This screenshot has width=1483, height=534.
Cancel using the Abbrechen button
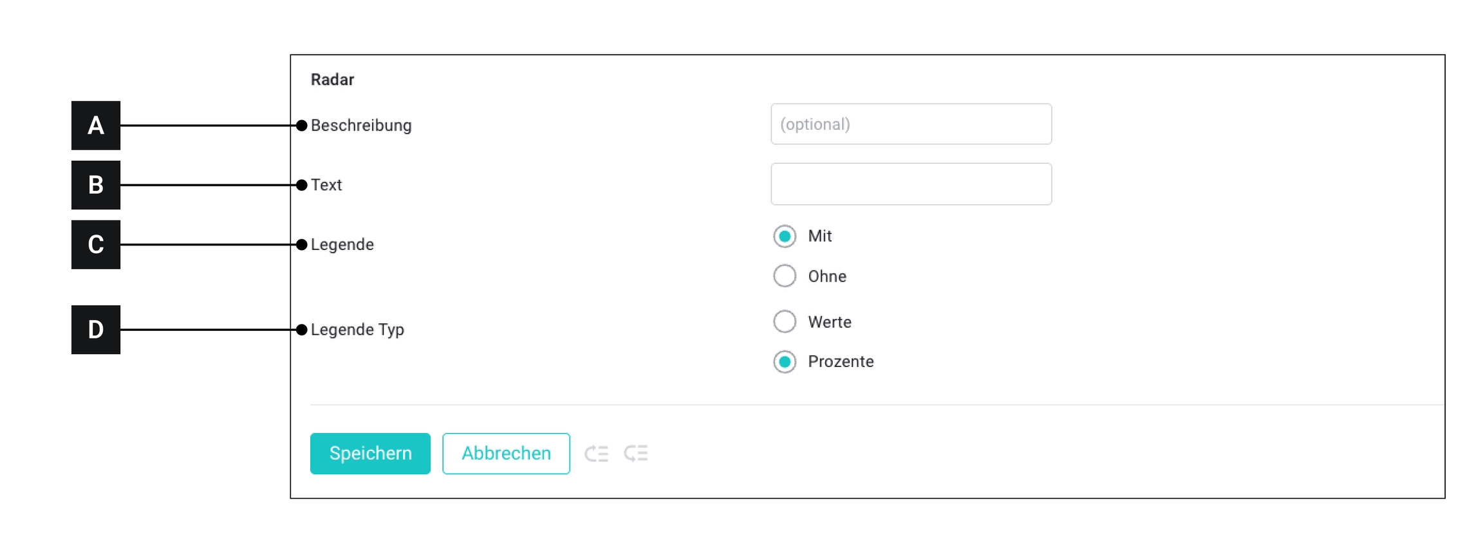506,454
